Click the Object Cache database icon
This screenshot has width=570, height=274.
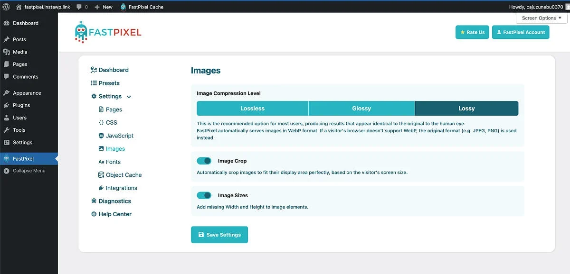(x=101, y=175)
